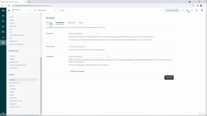Bookmark page with star icon
The image size is (207, 116).
click(193, 6)
